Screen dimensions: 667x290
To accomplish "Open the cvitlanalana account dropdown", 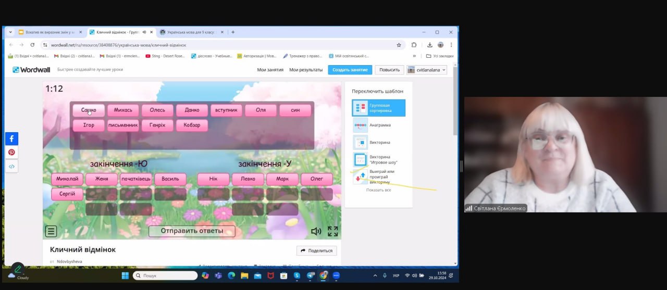I will [427, 70].
